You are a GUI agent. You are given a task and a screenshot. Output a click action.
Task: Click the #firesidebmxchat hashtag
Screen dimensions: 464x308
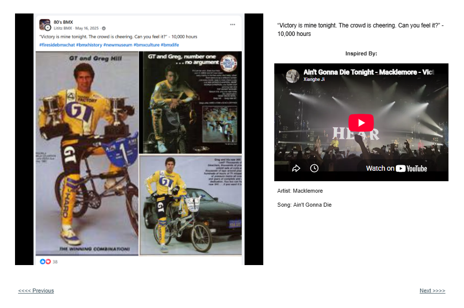(57, 45)
